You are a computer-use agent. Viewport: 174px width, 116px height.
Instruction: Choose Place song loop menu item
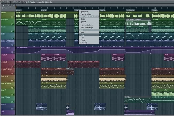(89, 14)
